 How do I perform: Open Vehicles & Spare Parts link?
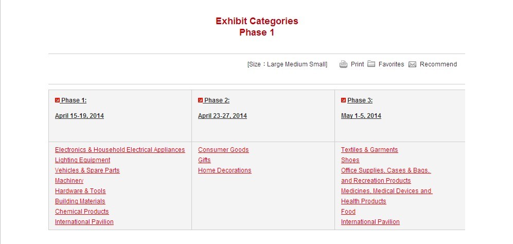click(87, 170)
